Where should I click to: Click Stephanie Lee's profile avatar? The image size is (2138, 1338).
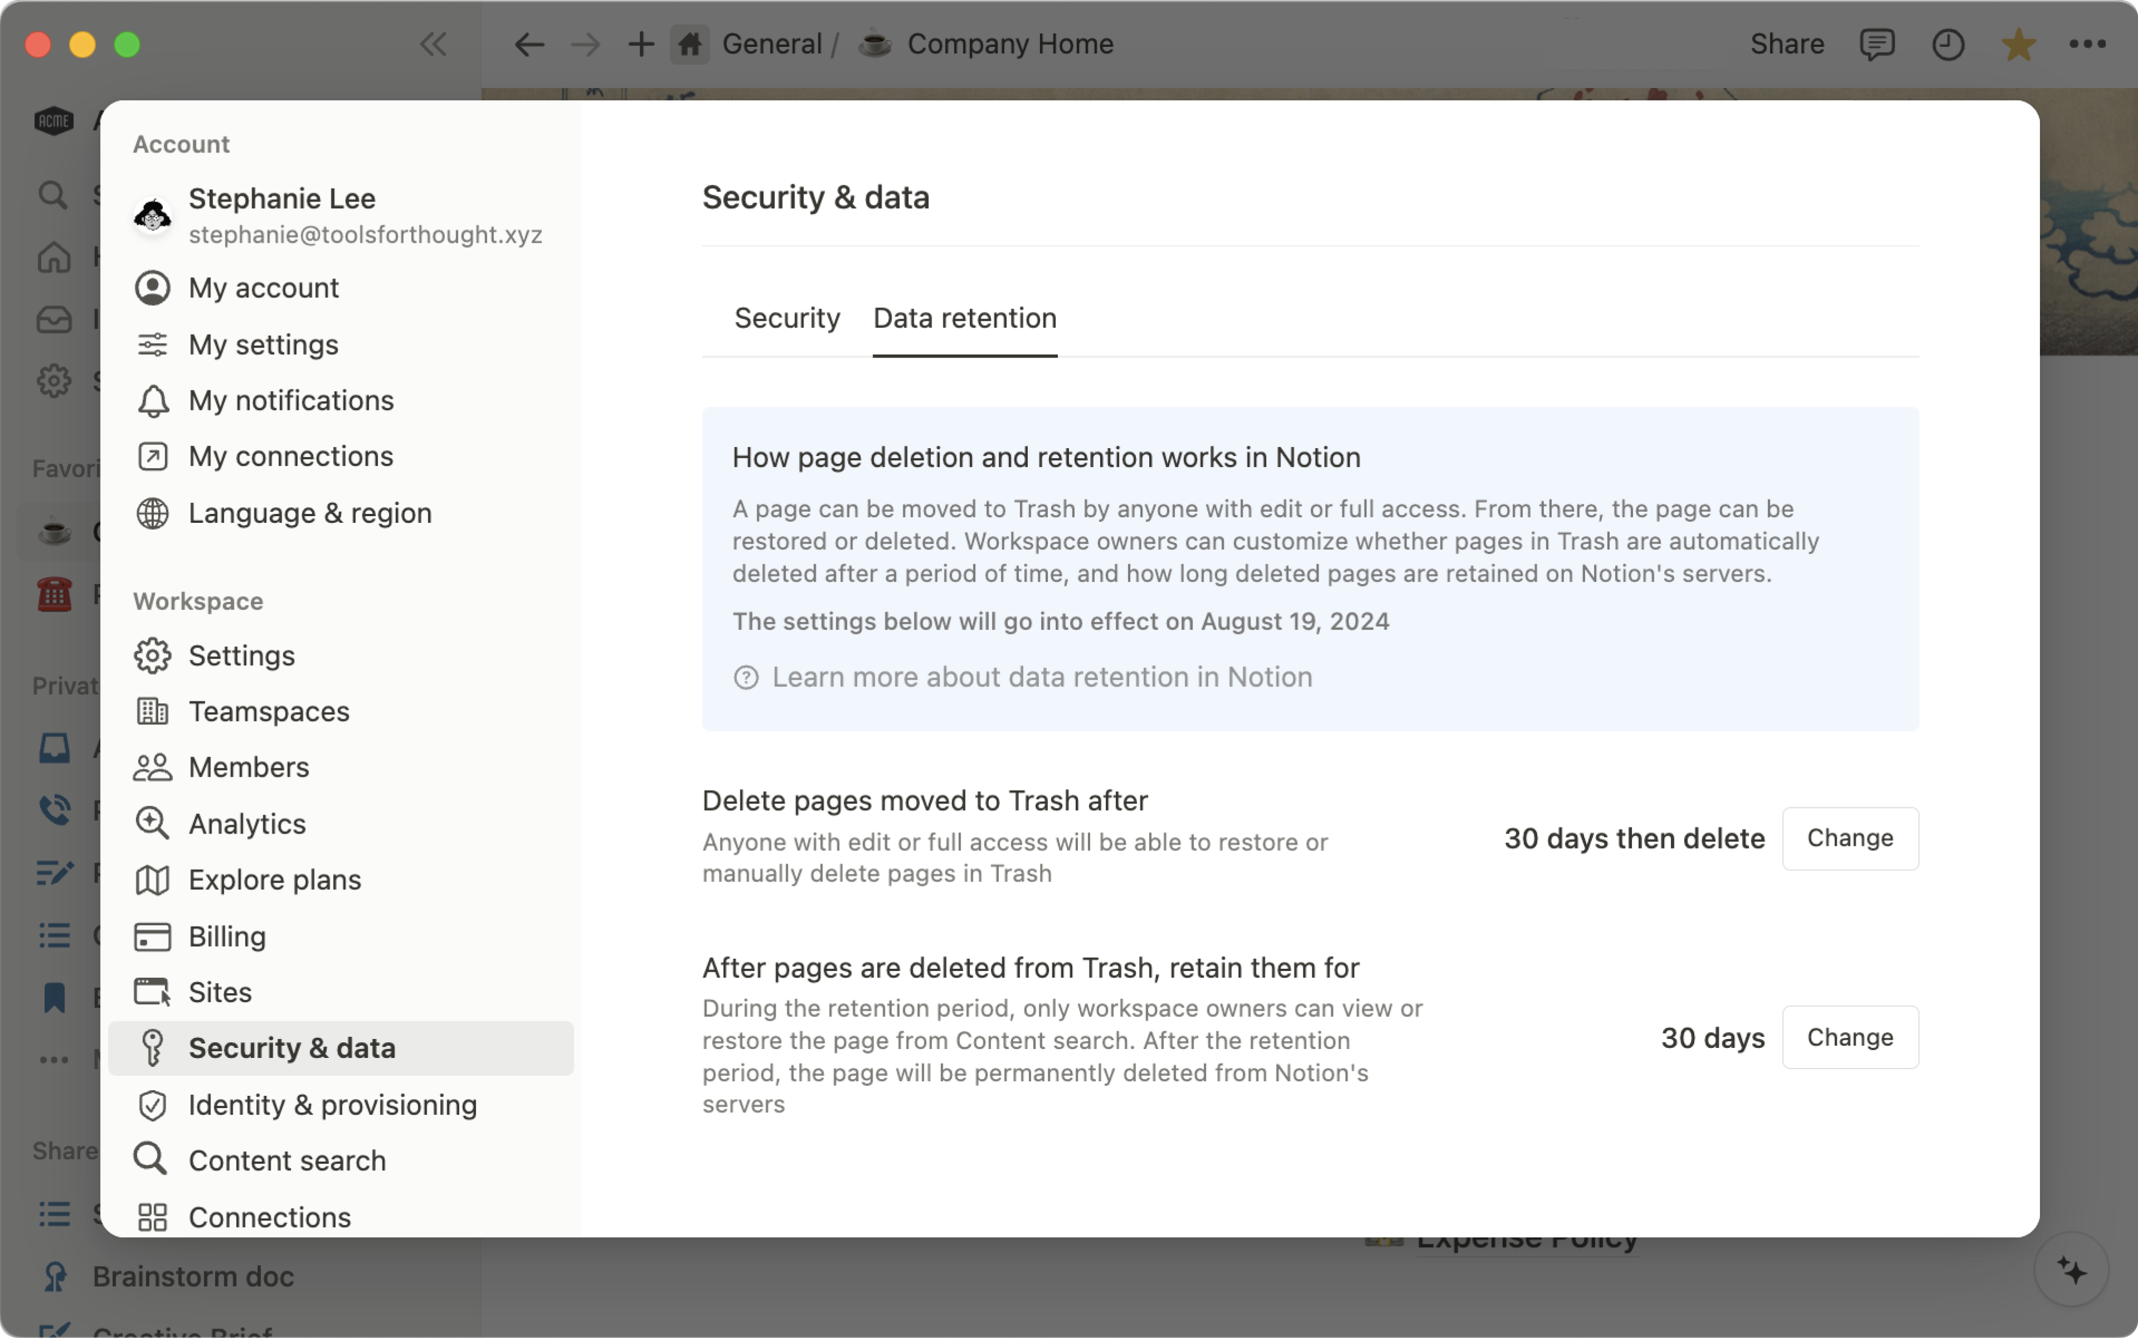point(152,215)
